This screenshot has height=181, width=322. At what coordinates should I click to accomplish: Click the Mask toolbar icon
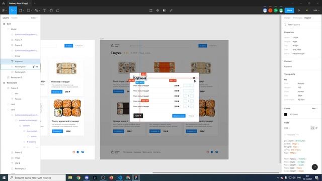point(165,10)
